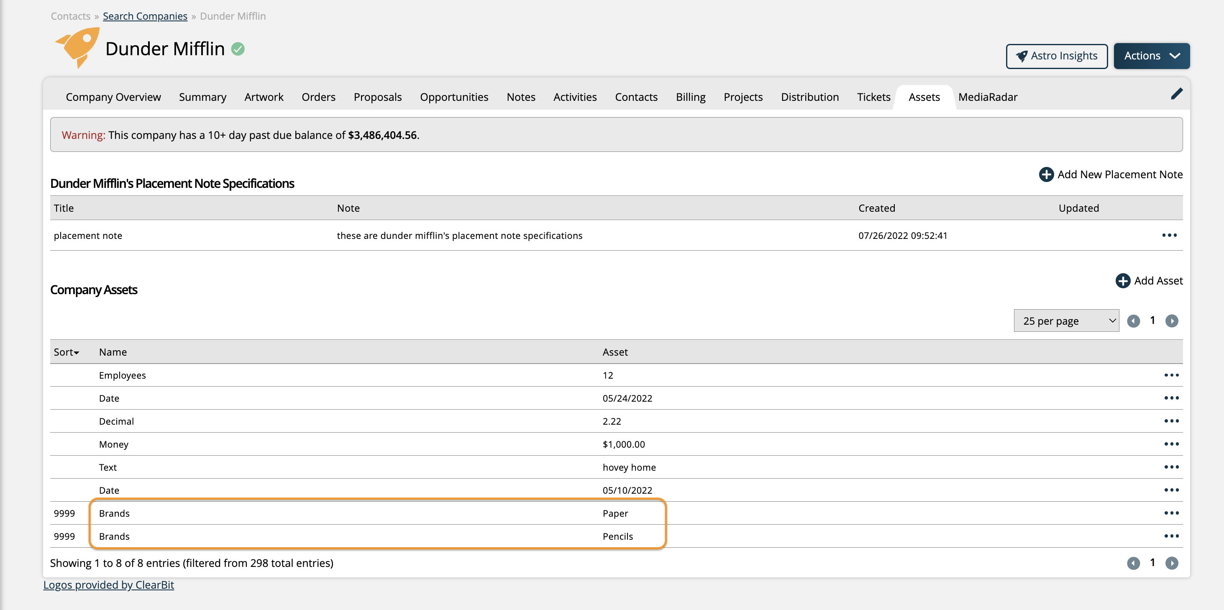This screenshot has height=610, width=1224.
Task: Click the green verified checkmark badge
Action: 238,49
